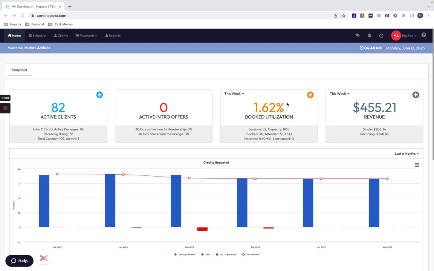Stop recording with the red square

(5, 108)
